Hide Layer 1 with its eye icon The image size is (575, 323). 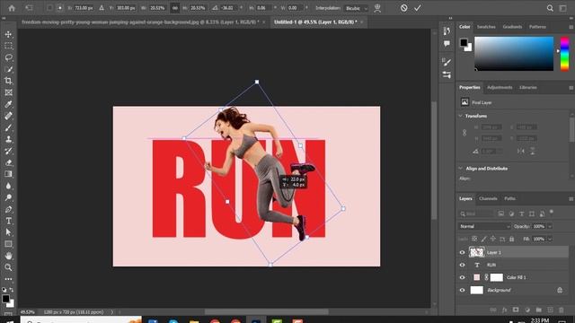tap(462, 252)
